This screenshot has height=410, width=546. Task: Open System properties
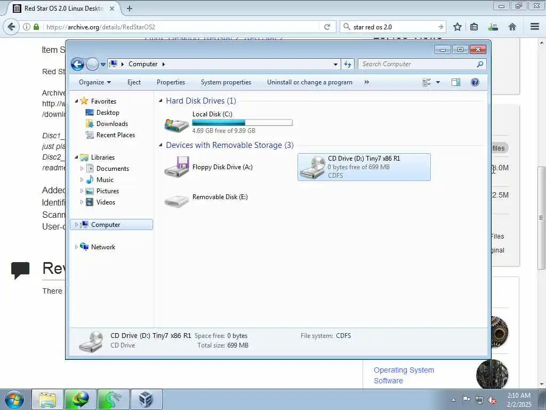[226, 82]
